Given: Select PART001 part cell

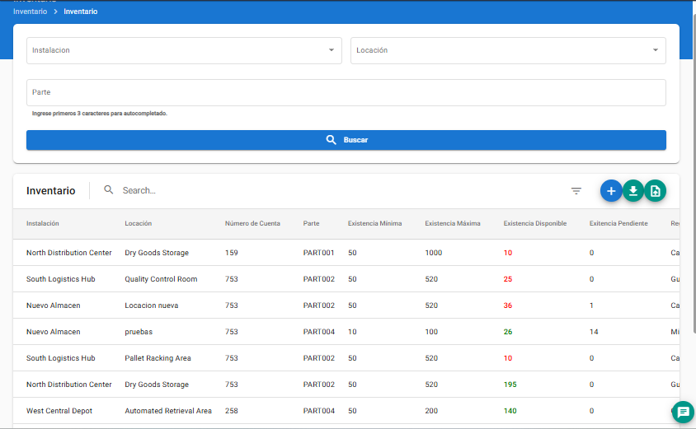Looking at the screenshot, I should pyautogui.click(x=318, y=253).
